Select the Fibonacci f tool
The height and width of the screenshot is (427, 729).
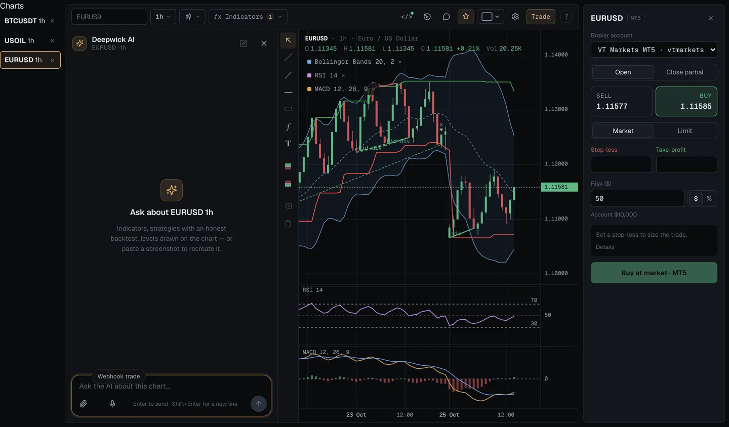(x=288, y=126)
